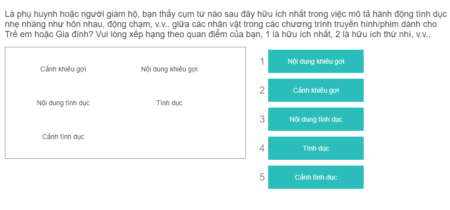Select 'Cảnh tình dục' in the left box
This screenshot has width=450, height=210.
tap(63, 137)
